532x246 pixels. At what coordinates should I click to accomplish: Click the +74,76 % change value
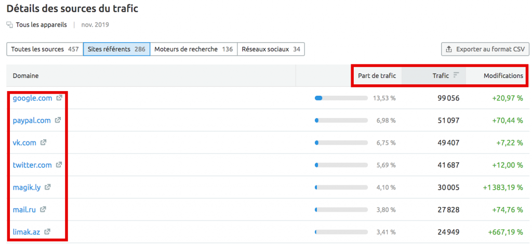508,210
